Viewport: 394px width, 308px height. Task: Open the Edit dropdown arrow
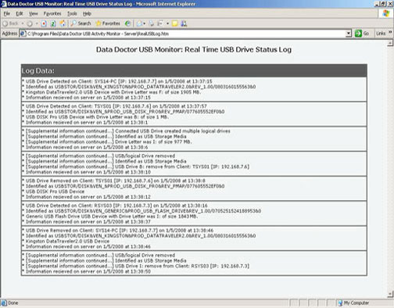[167, 23]
